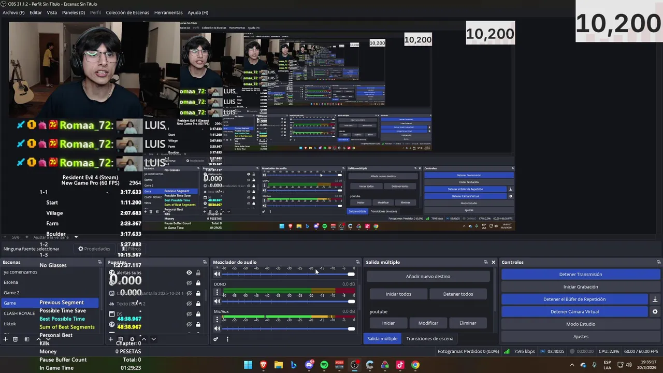Toggle lock on Texto (GDI+) 2 source
This screenshot has width=663, height=373.
198,304
